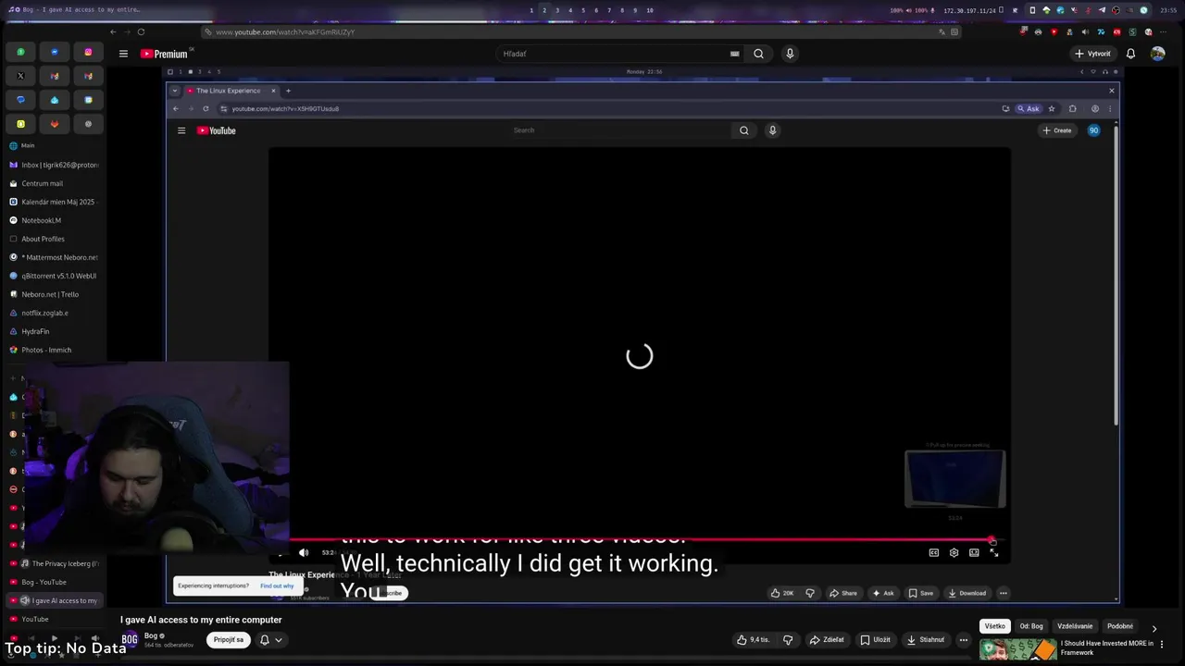This screenshot has width=1185, height=666.
Task: Open the green pinned tab tile
Action: tap(20, 52)
